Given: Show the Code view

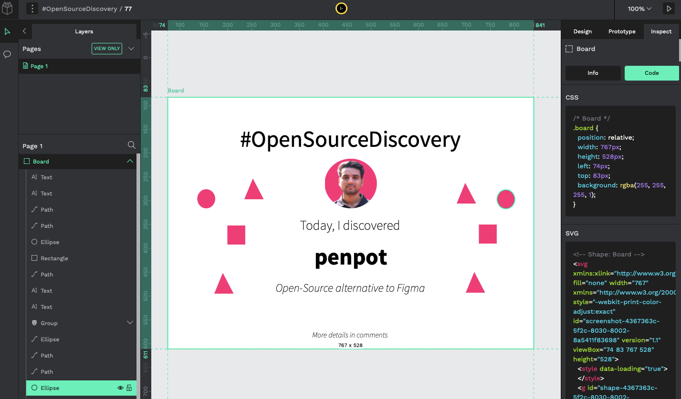Looking at the screenshot, I should click(651, 73).
